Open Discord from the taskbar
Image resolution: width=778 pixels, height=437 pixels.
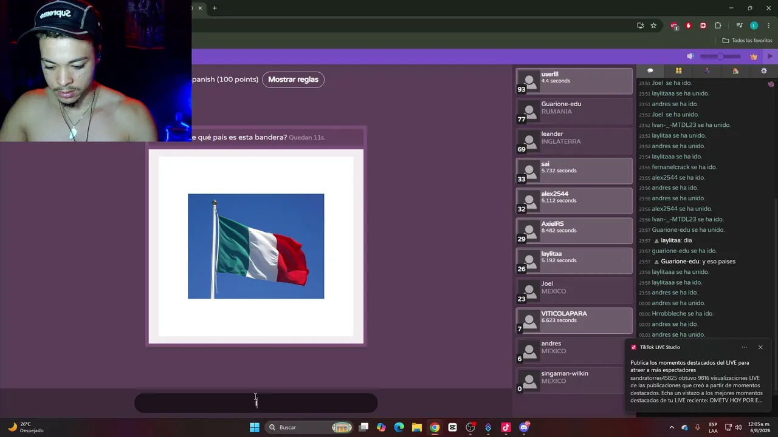click(x=524, y=427)
